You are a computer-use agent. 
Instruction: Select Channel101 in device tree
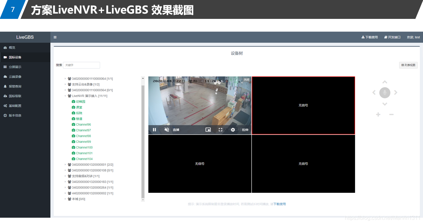pyautogui.click(x=84, y=153)
